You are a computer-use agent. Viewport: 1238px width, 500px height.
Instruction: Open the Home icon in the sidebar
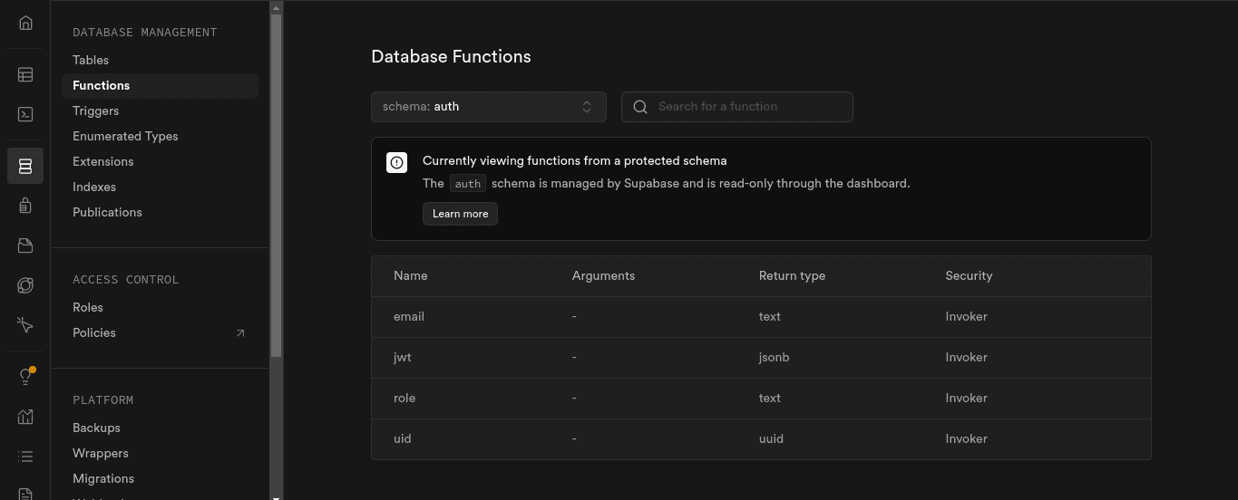[25, 23]
